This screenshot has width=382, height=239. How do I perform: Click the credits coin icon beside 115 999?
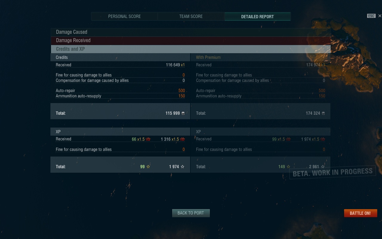(x=183, y=113)
